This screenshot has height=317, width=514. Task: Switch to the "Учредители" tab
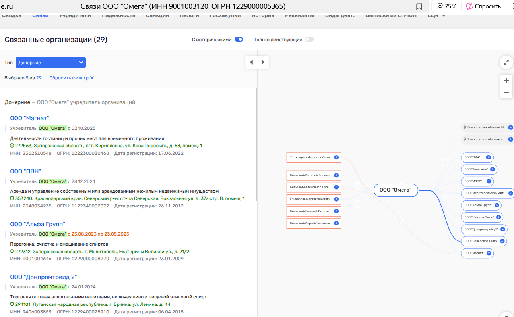click(x=75, y=16)
